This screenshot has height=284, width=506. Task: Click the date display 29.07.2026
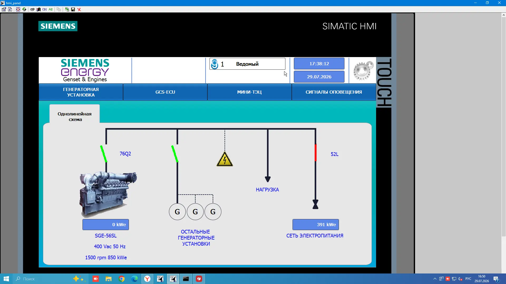click(319, 77)
